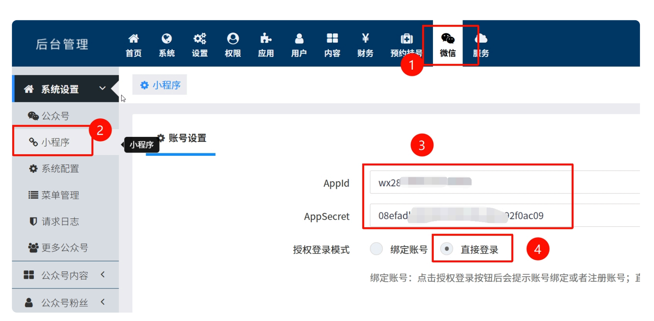Open 请求日志 from the sidebar

tap(60, 221)
